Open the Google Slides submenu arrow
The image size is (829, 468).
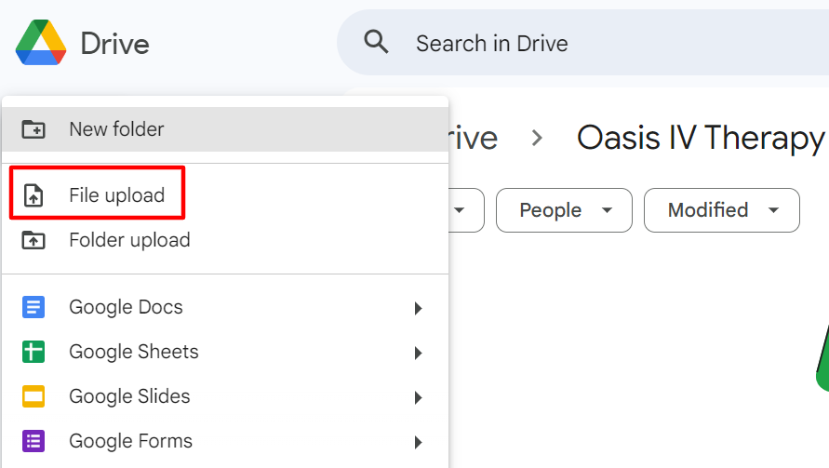click(419, 397)
